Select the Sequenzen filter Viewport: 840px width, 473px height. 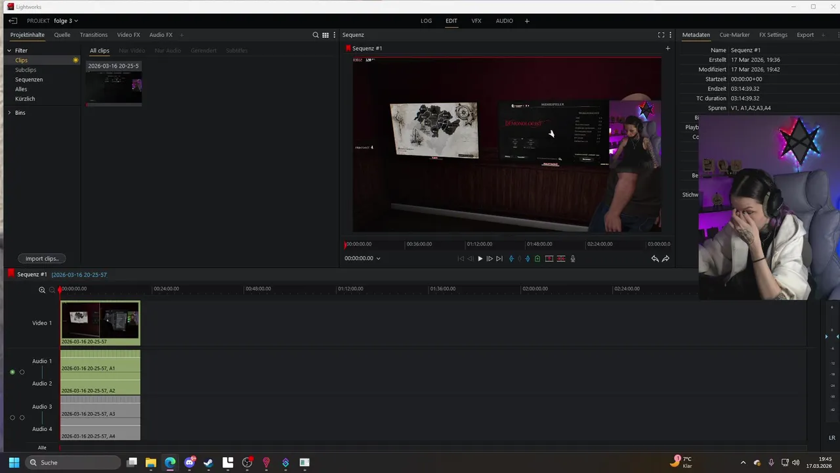29,79
